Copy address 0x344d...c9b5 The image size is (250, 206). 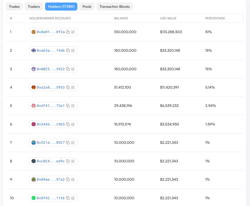point(68,124)
